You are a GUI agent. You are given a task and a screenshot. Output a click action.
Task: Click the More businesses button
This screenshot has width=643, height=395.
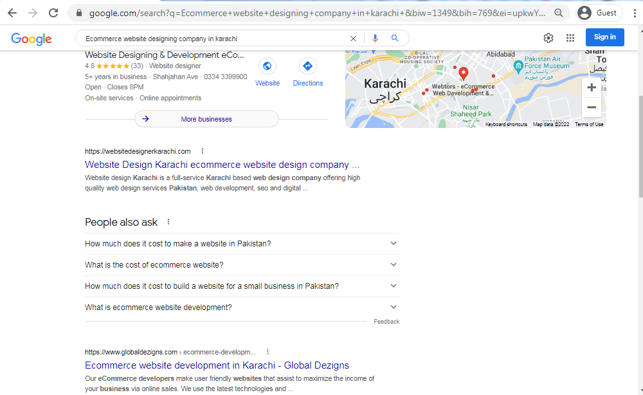(x=206, y=119)
